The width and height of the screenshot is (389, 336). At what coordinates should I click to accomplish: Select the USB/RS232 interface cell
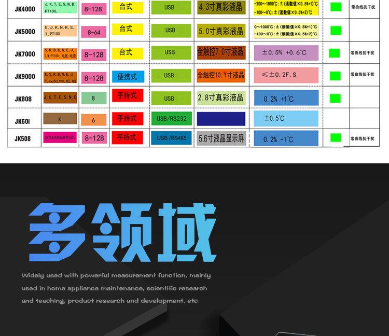[x=171, y=119]
